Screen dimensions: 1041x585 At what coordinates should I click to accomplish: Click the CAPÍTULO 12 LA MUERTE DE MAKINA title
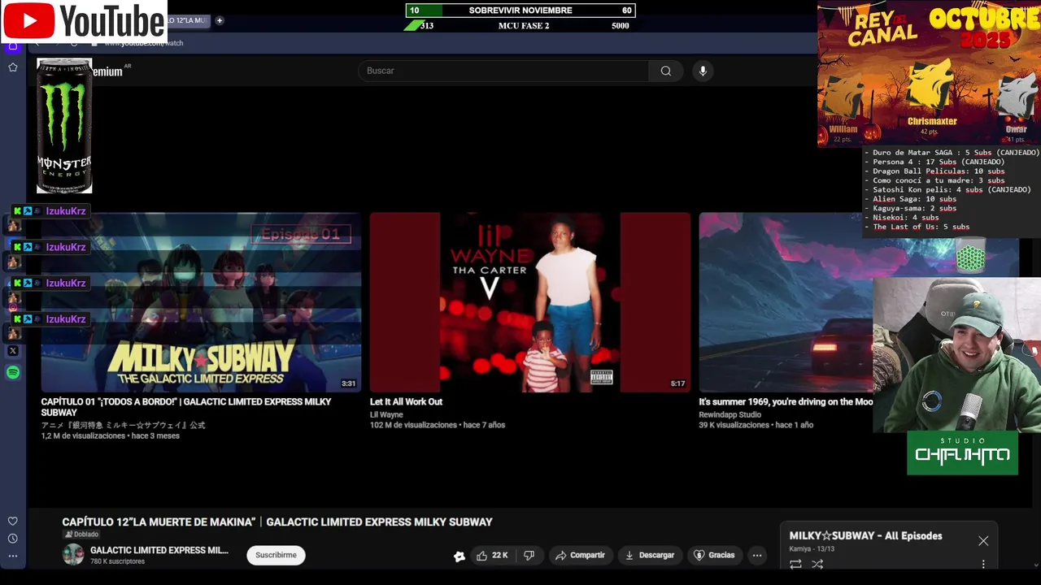[x=277, y=522]
